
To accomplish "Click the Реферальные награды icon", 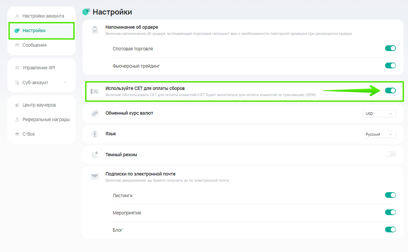I will pyautogui.click(x=17, y=119).
